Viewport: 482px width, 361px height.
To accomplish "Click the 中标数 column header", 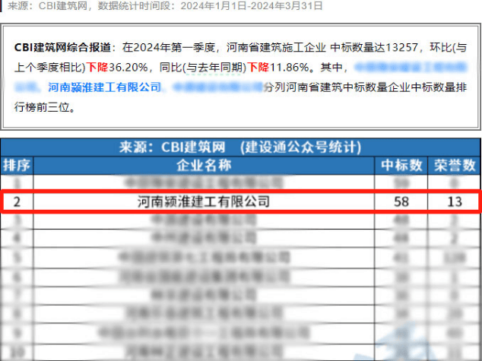I will tap(401, 165).
